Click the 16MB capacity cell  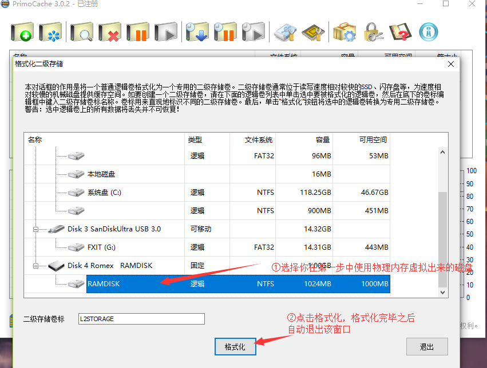(322, 174)
